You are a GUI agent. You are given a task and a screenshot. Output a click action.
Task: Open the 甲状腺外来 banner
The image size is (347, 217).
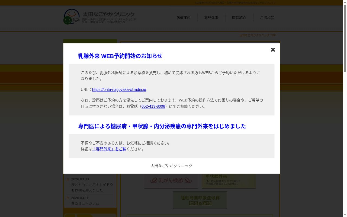pos(229,180)
